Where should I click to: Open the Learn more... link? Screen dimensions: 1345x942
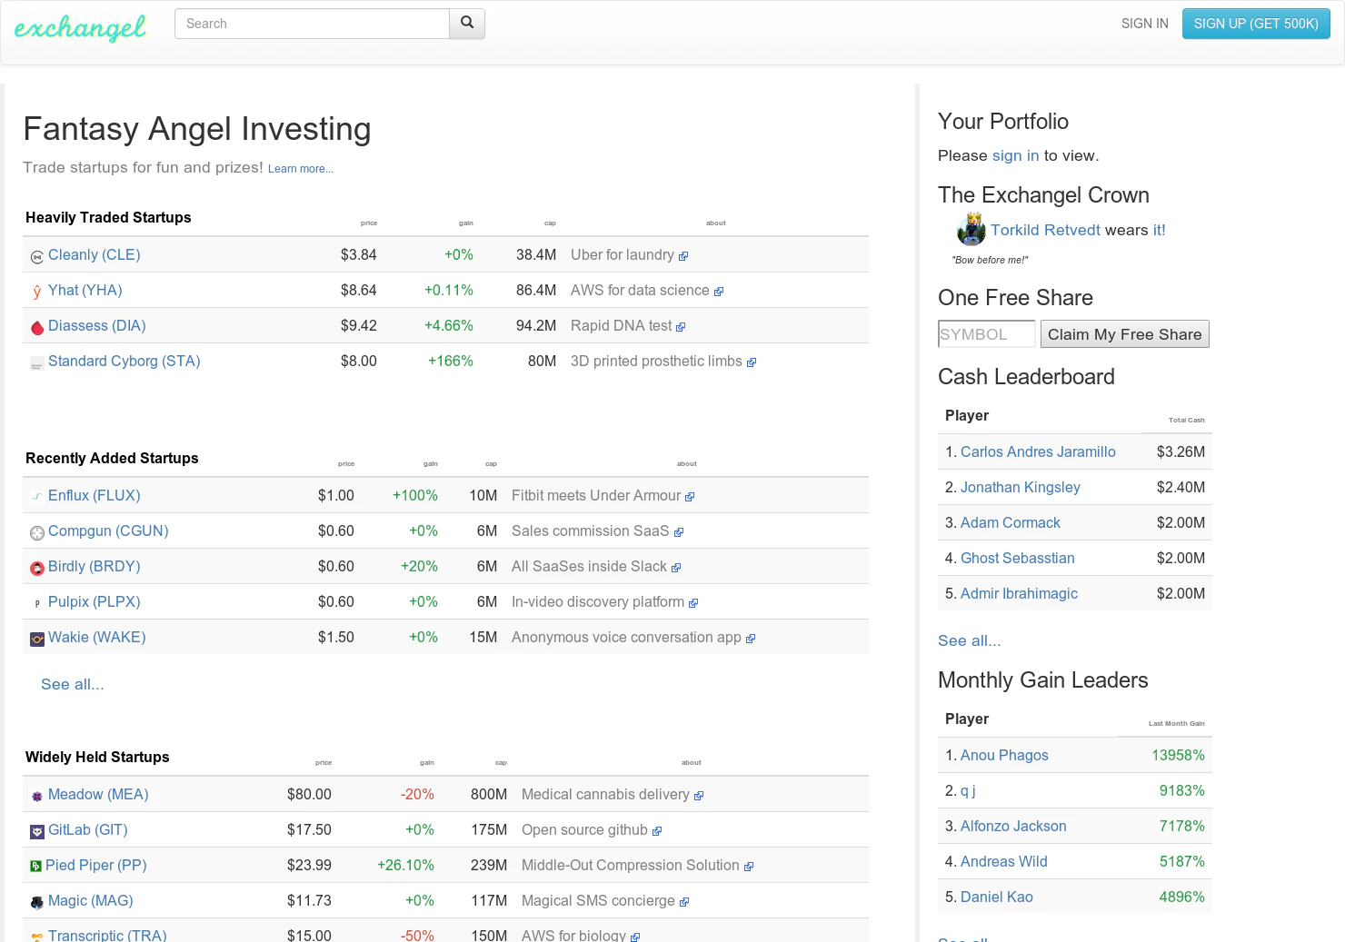click(301, 169)
